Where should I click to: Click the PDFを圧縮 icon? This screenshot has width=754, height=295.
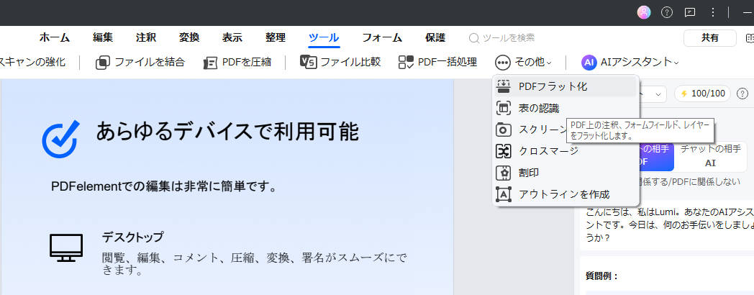(x=210, y=63)
